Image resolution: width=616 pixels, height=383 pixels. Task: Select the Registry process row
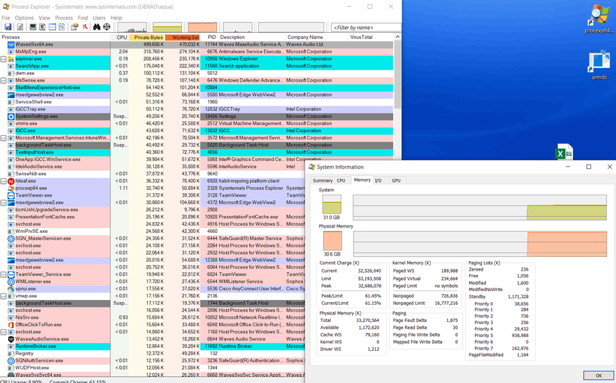pos(153,354)
